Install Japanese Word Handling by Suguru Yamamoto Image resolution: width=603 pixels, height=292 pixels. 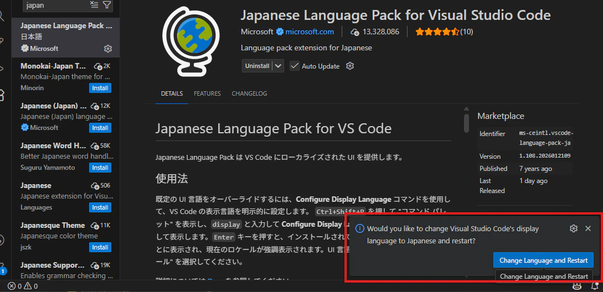click(x=100, y=168)
